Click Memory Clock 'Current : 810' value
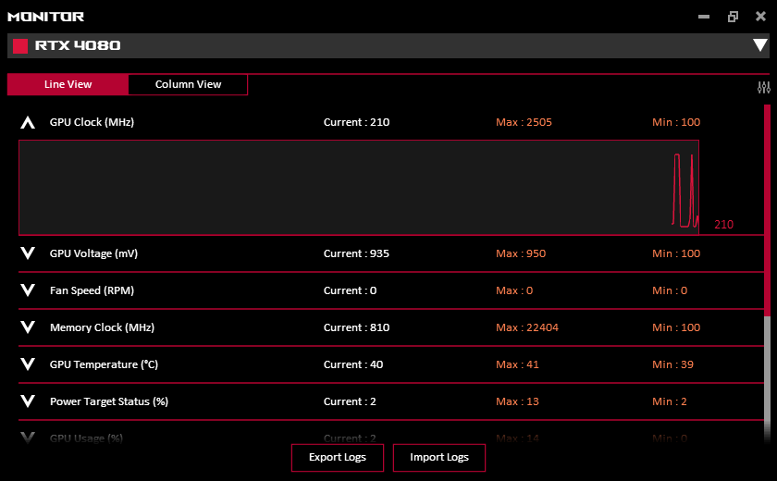Image resolution: width=777 pixels, height=481 pixels. (x=356, y=327)
